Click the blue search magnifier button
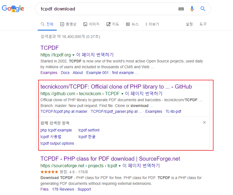The image size is (233, 195). 203,9
